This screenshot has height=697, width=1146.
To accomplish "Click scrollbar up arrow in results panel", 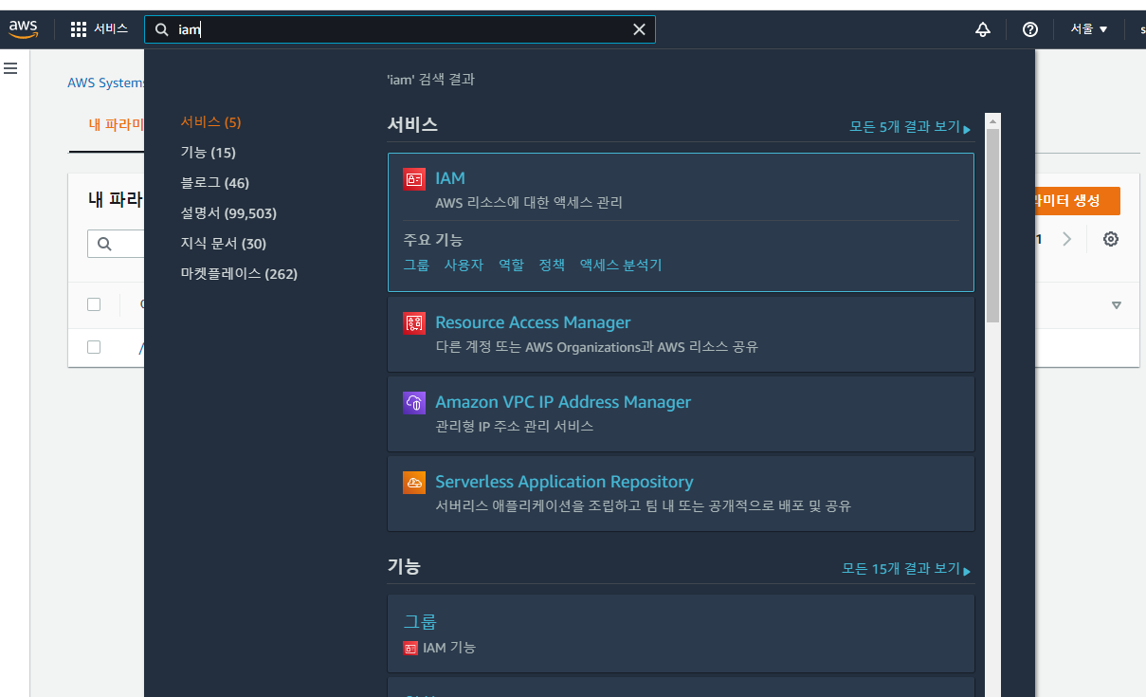I will tap(992, 121).
